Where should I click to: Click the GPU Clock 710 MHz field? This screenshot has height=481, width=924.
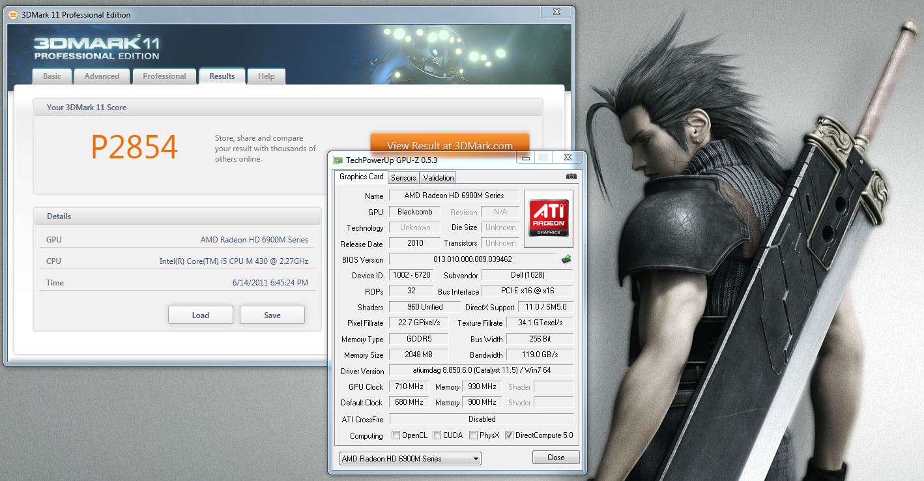click(x=409, y=386)
